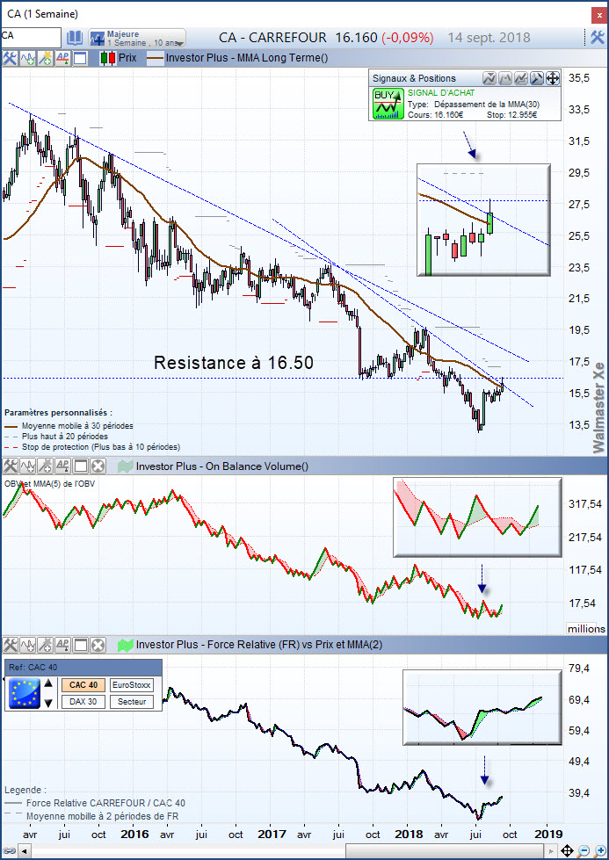Screen dimensions: 609x860
Task: Select Secteur as reference
Action: [132, 702]
